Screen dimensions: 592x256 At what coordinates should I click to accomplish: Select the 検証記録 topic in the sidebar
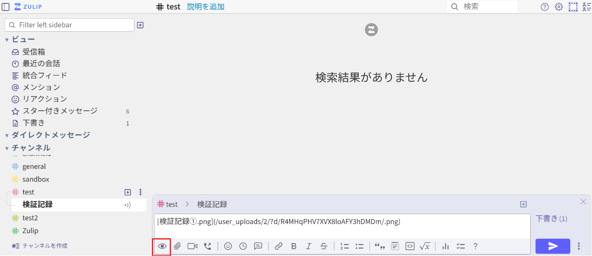click(38, 205)
